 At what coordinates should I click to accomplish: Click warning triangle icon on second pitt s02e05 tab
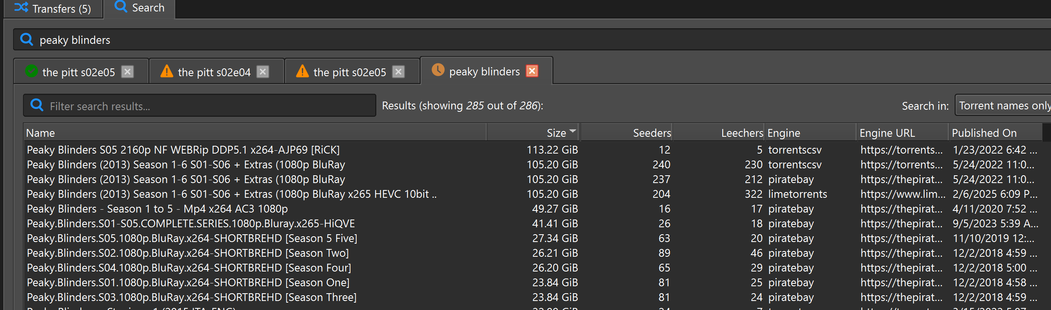pos(302,71)
